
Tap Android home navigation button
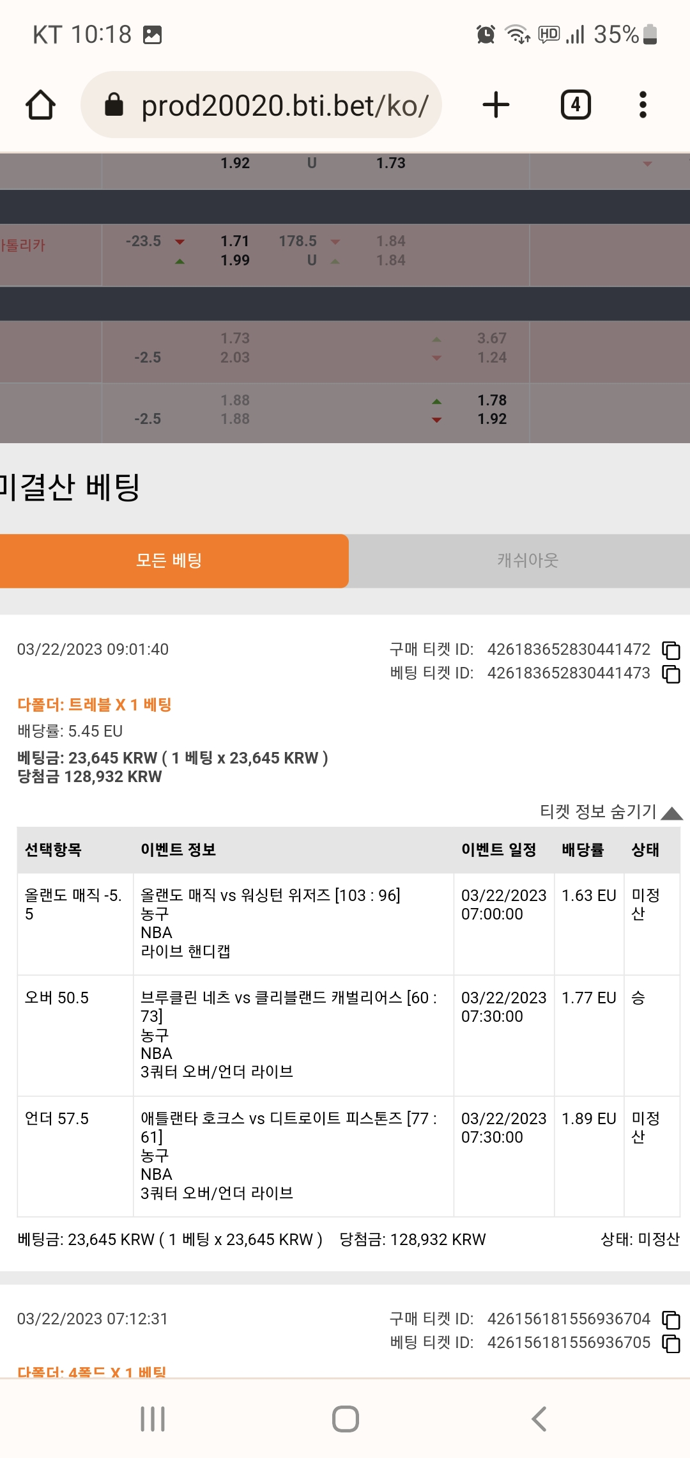point(345,1419)
